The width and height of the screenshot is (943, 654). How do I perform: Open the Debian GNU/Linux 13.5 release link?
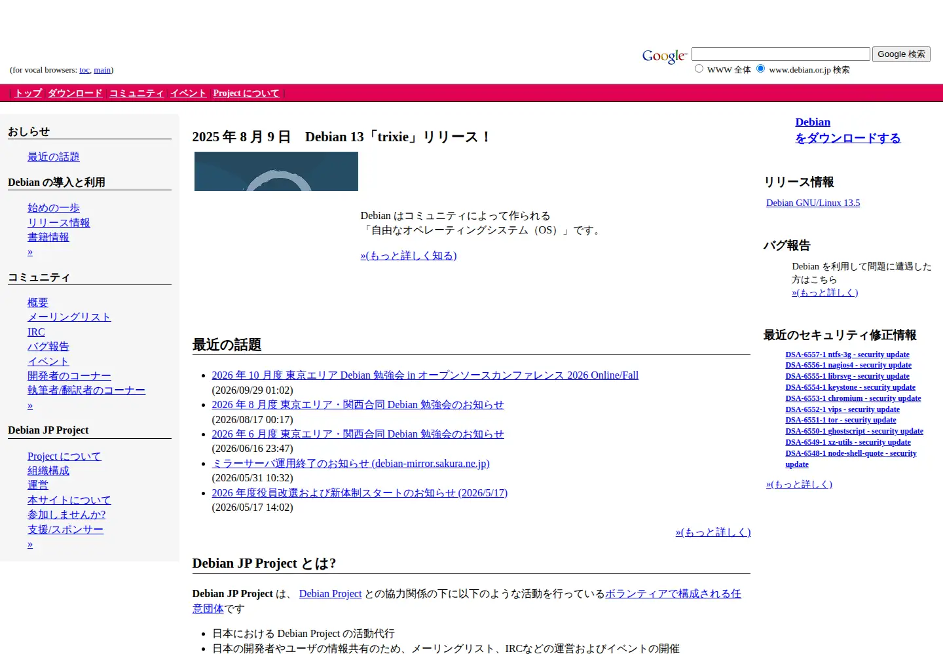pos(813,203)
